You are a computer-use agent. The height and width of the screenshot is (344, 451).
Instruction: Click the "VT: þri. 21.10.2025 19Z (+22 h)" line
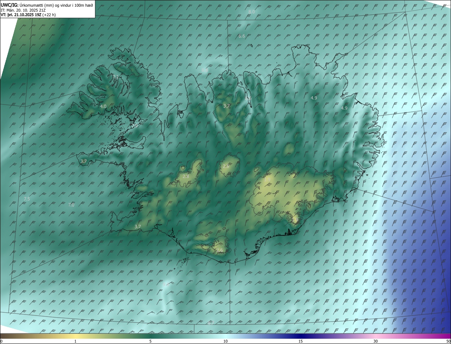click(x=28, y=15)
